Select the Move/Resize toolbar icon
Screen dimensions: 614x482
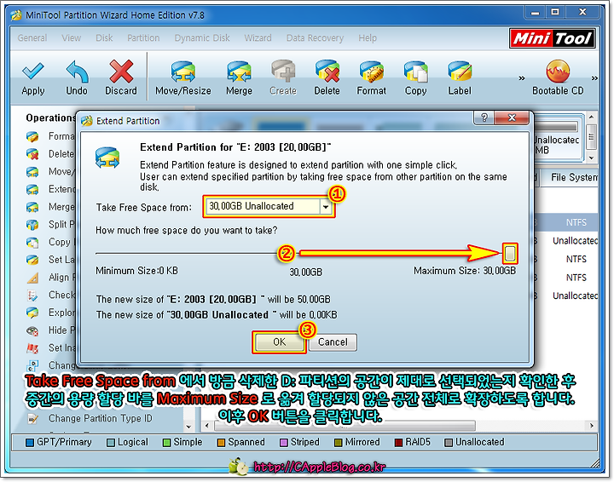(182, 72)
